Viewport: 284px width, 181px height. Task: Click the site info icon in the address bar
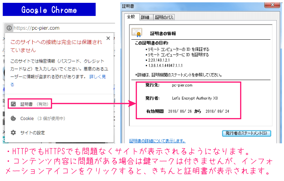pos(9,28)
